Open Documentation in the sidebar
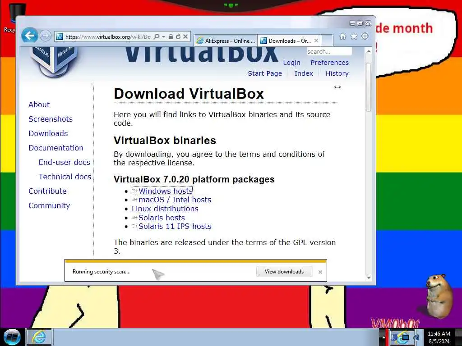 point(55,148)
